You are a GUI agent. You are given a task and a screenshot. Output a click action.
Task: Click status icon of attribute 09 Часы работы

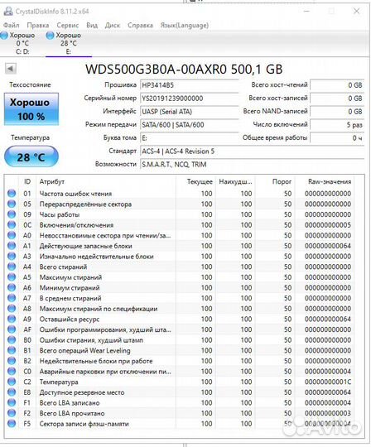tap(12, 214)
